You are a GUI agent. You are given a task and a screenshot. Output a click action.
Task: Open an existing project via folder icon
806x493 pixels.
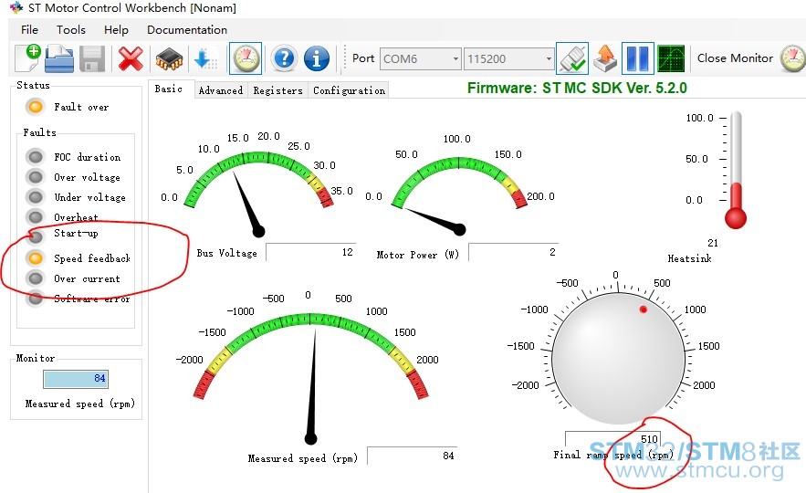tap(59, 58)
